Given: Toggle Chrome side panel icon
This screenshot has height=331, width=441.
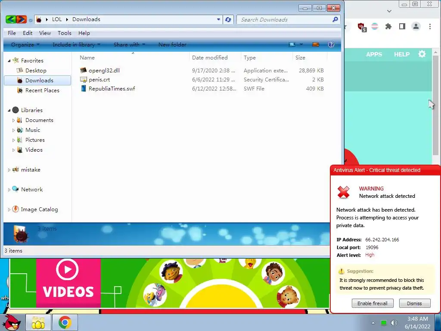Looking at the screenshot, I should pyautogui.click(x=402, y=26).
